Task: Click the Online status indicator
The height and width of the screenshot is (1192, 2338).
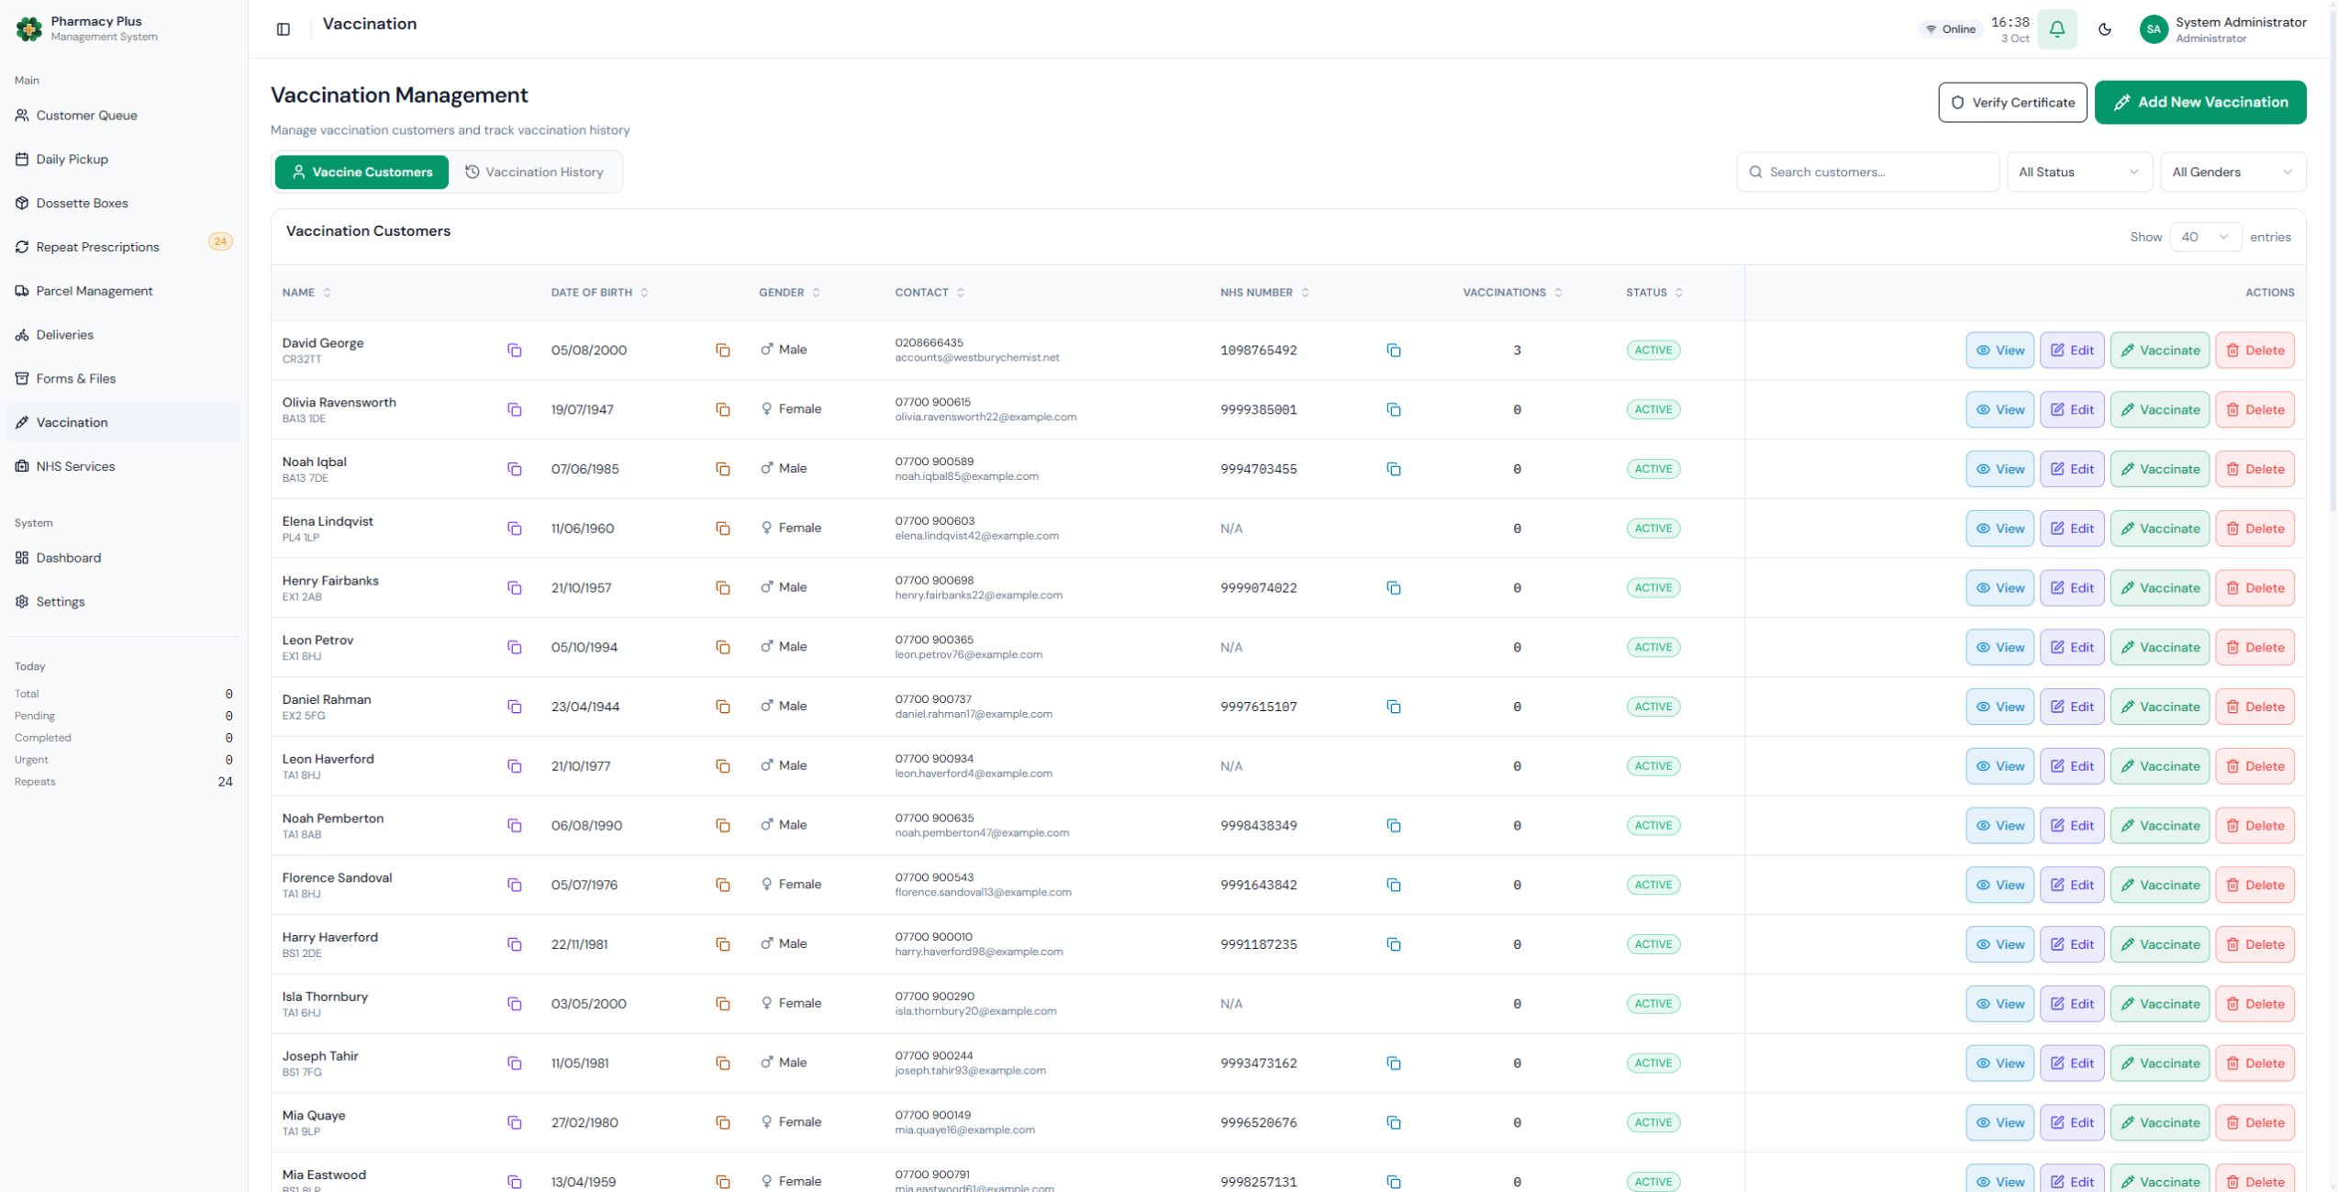Action: click(1950, 29)
